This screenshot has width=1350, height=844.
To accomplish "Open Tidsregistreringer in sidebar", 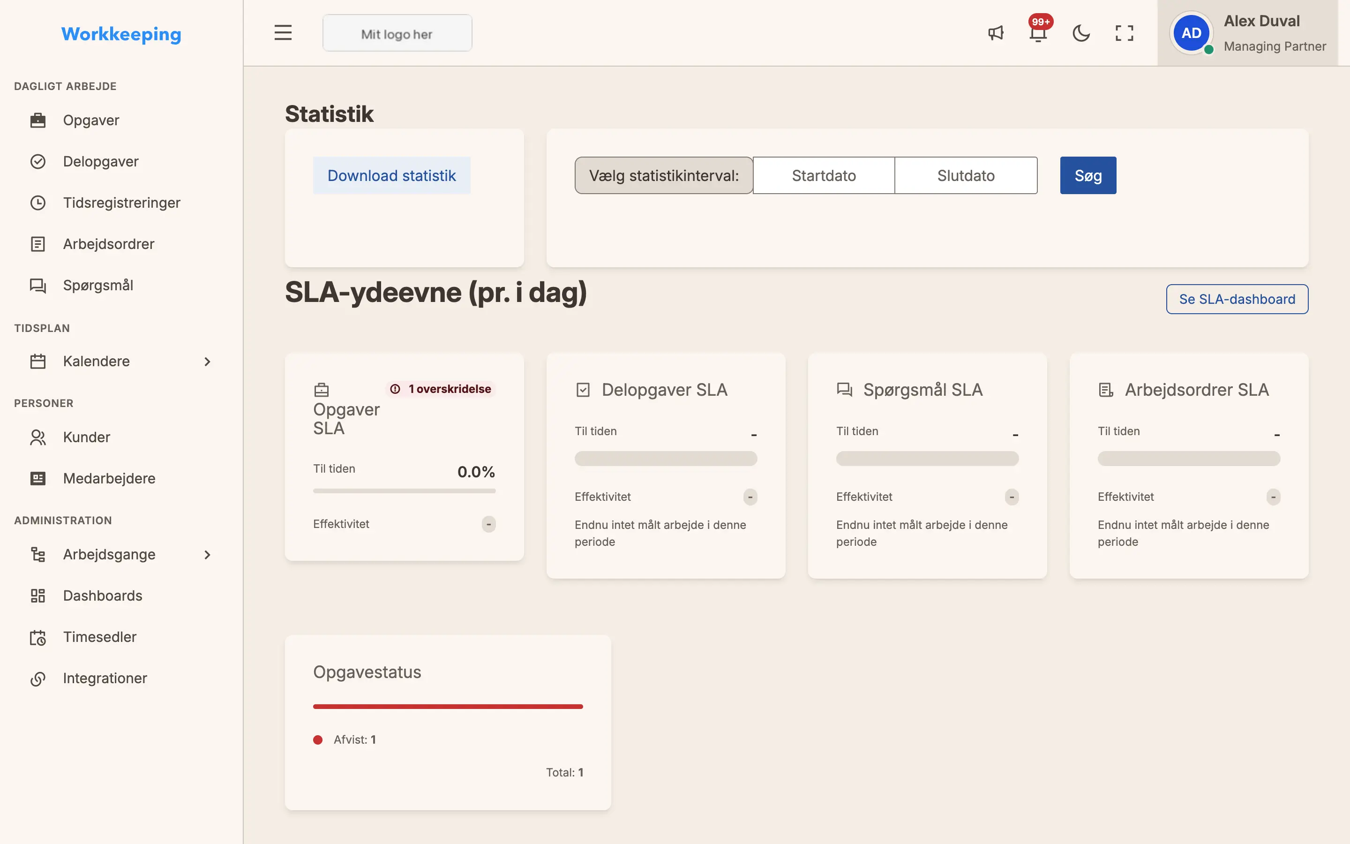I will click(x=121, y=203).
